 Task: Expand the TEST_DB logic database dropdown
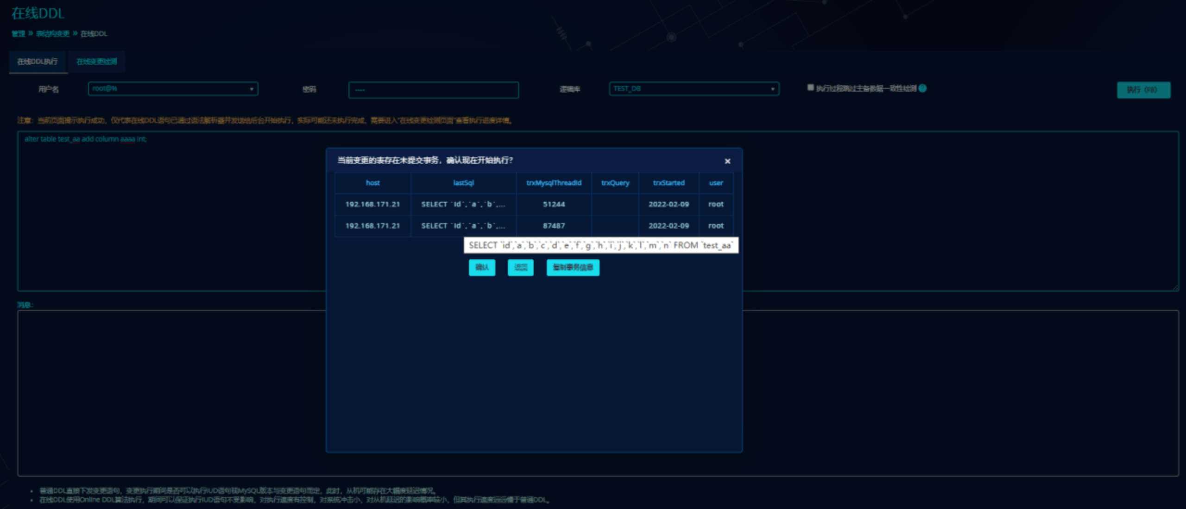(x=694, y=89)
